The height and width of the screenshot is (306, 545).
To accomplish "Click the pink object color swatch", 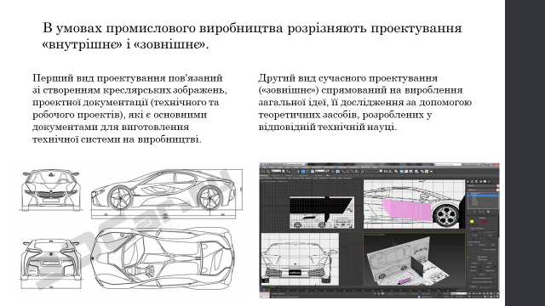I will (x=497, y=186).
